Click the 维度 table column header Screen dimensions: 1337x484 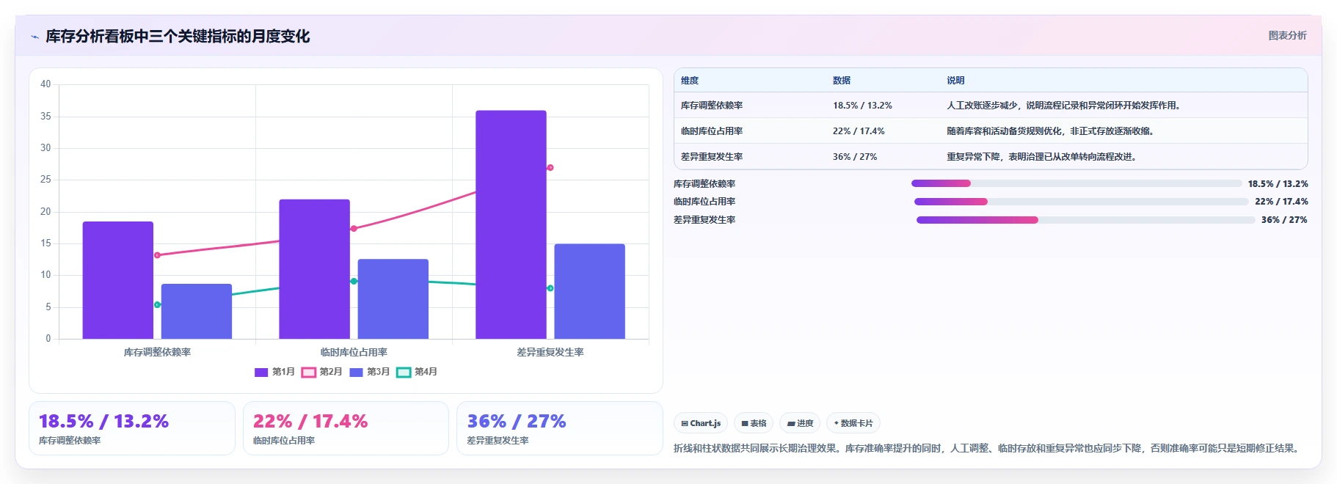tap(690, 81)
